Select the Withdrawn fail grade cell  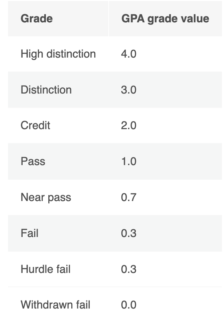click(55, 305)
